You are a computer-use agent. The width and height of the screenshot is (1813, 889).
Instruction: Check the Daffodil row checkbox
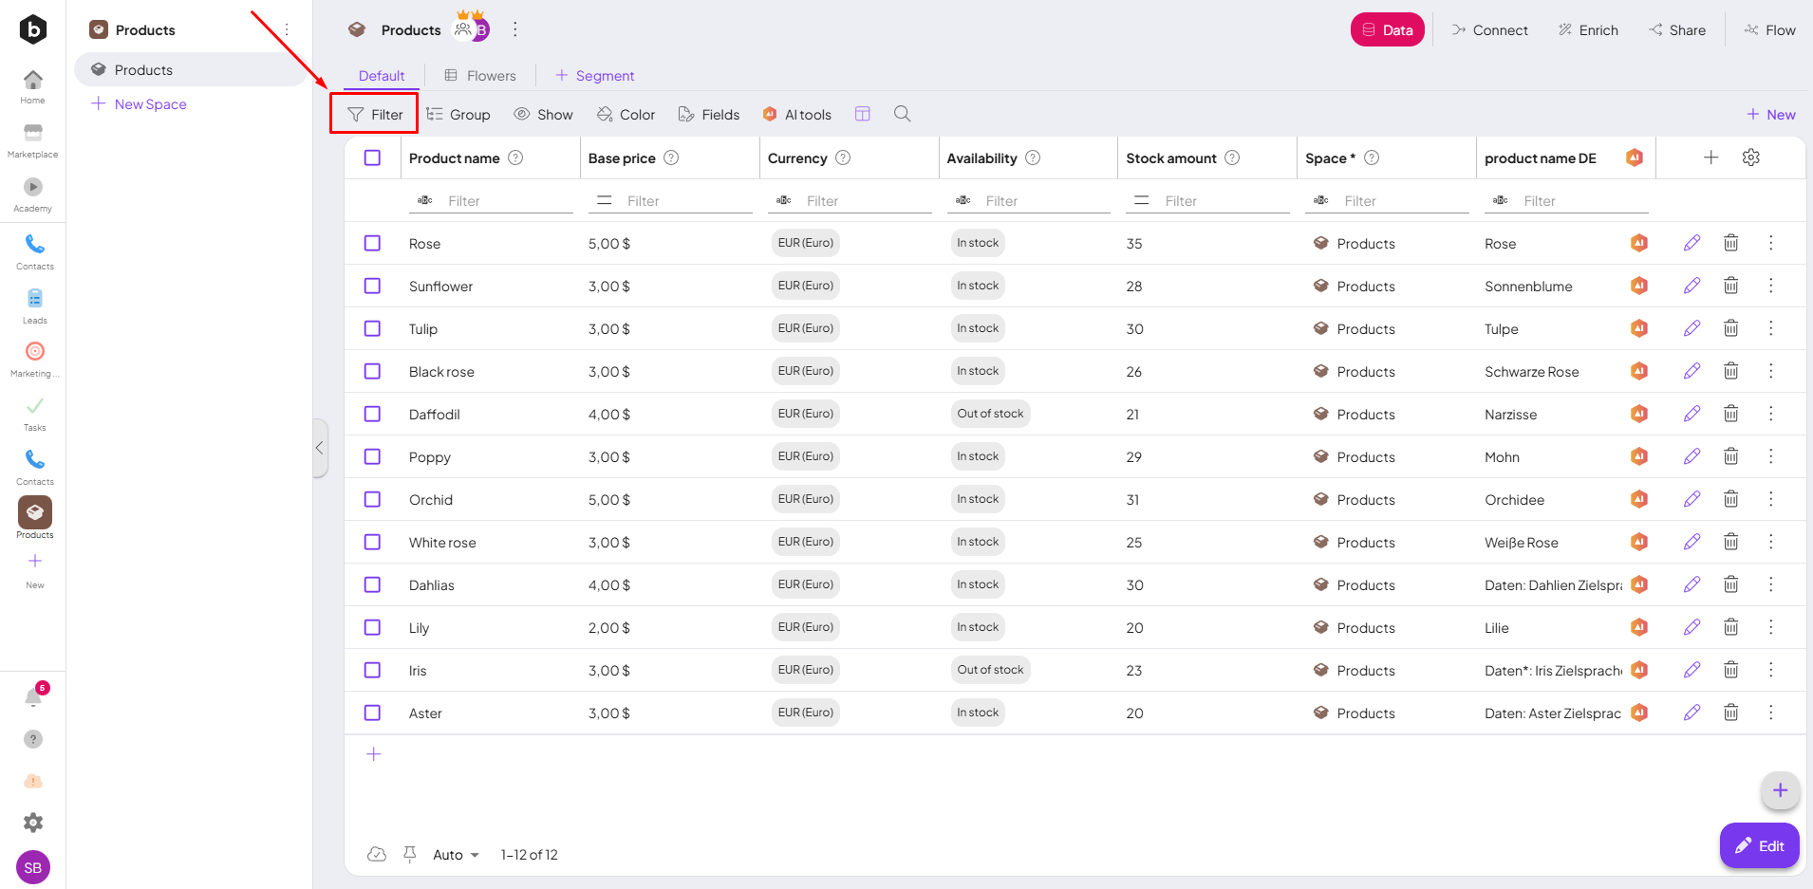tap(372, 414)
